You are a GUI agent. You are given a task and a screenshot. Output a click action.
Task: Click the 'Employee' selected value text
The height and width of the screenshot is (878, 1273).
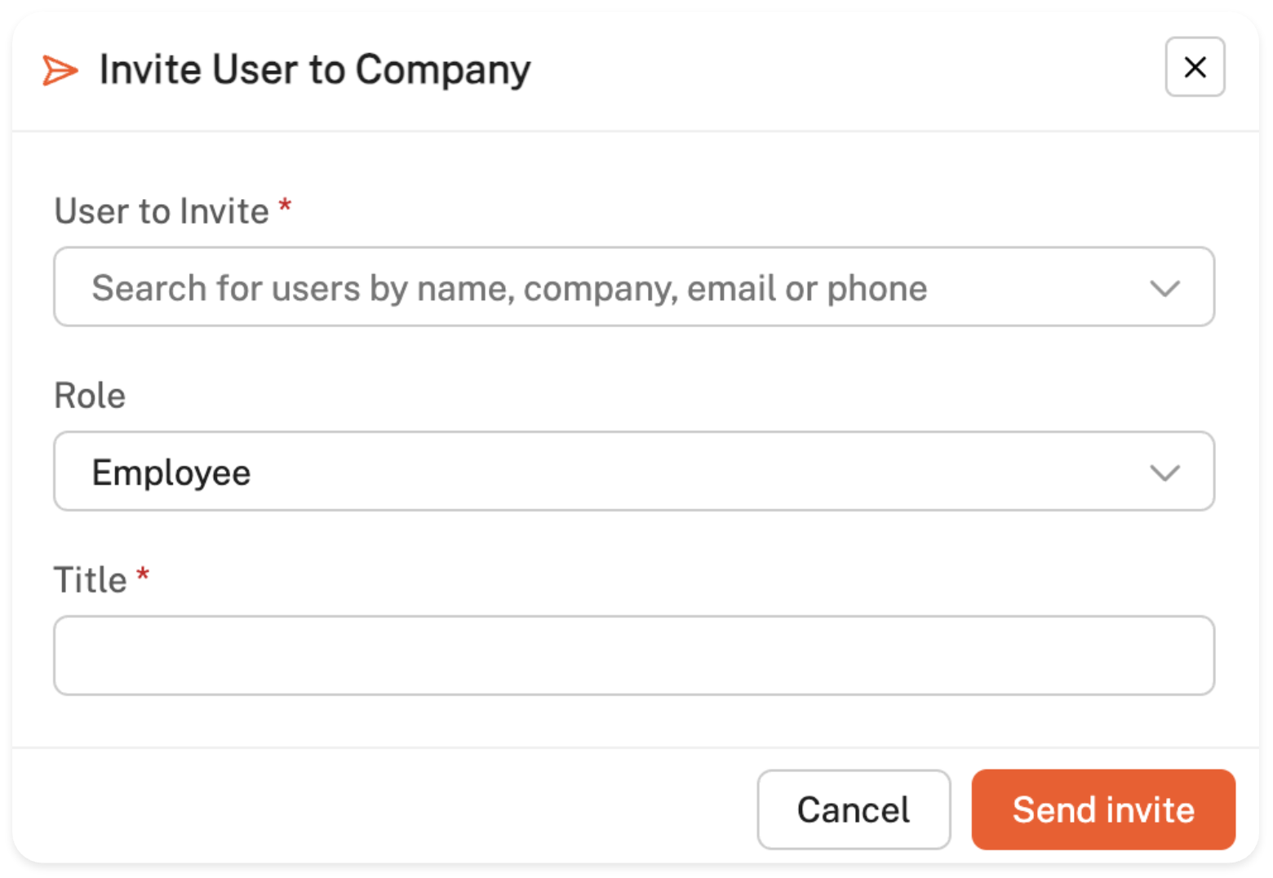coord(171,472)
